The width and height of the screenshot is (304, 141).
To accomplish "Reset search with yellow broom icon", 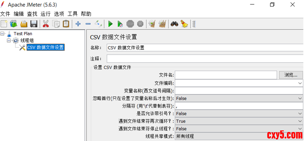I will pos(184,24).
